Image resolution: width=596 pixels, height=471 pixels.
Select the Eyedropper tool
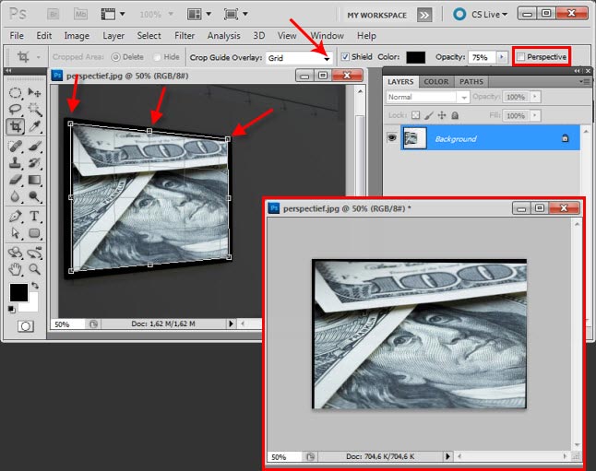[34, 126]
